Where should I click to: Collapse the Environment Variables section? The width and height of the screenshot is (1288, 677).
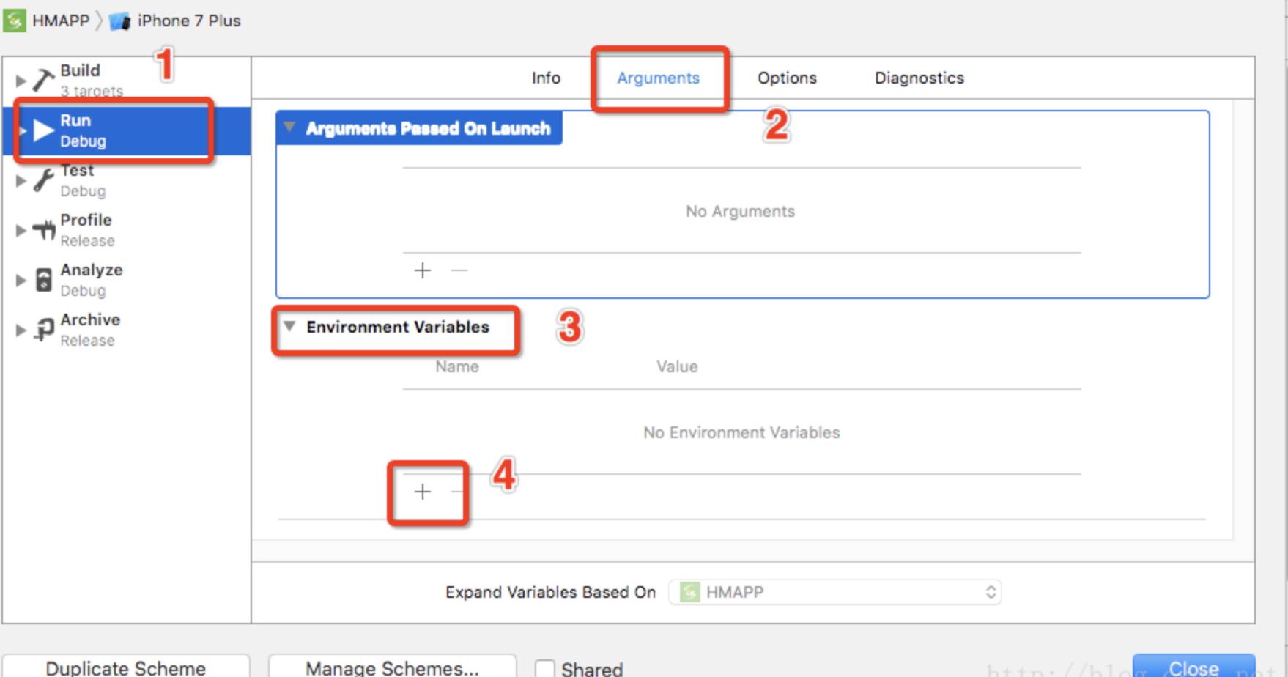(290, 326)
